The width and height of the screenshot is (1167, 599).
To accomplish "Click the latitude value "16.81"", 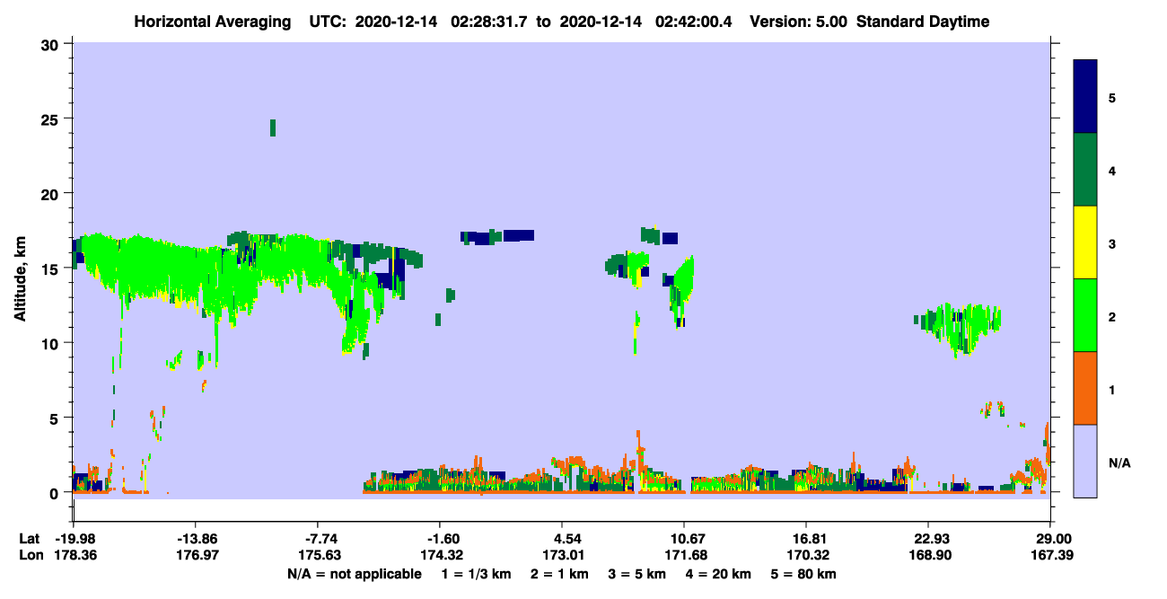I will pos(806,539).
